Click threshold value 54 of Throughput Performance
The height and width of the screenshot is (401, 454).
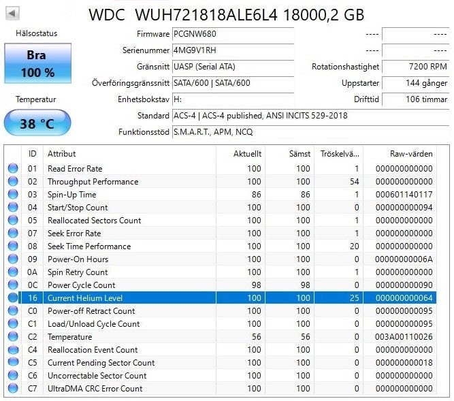pyautogui.click(x=354, y=182)
